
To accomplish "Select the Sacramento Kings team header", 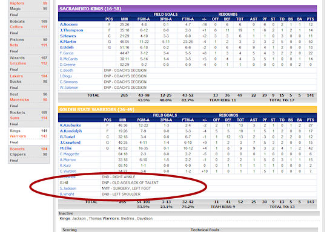I will point(187,8).
